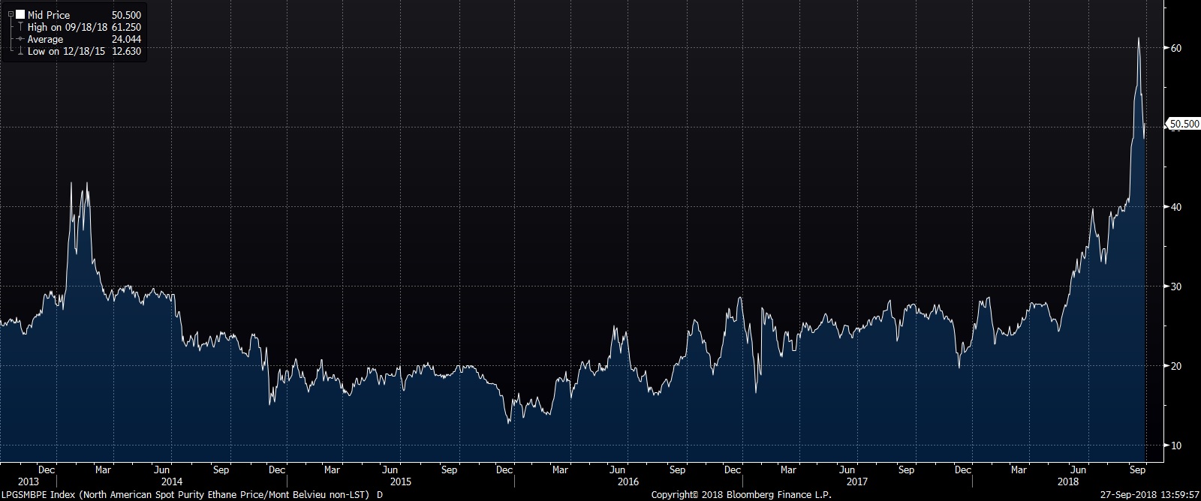Select the Mid Price legend label
Screen dimensions: 1201x501
tap(48, 15)
